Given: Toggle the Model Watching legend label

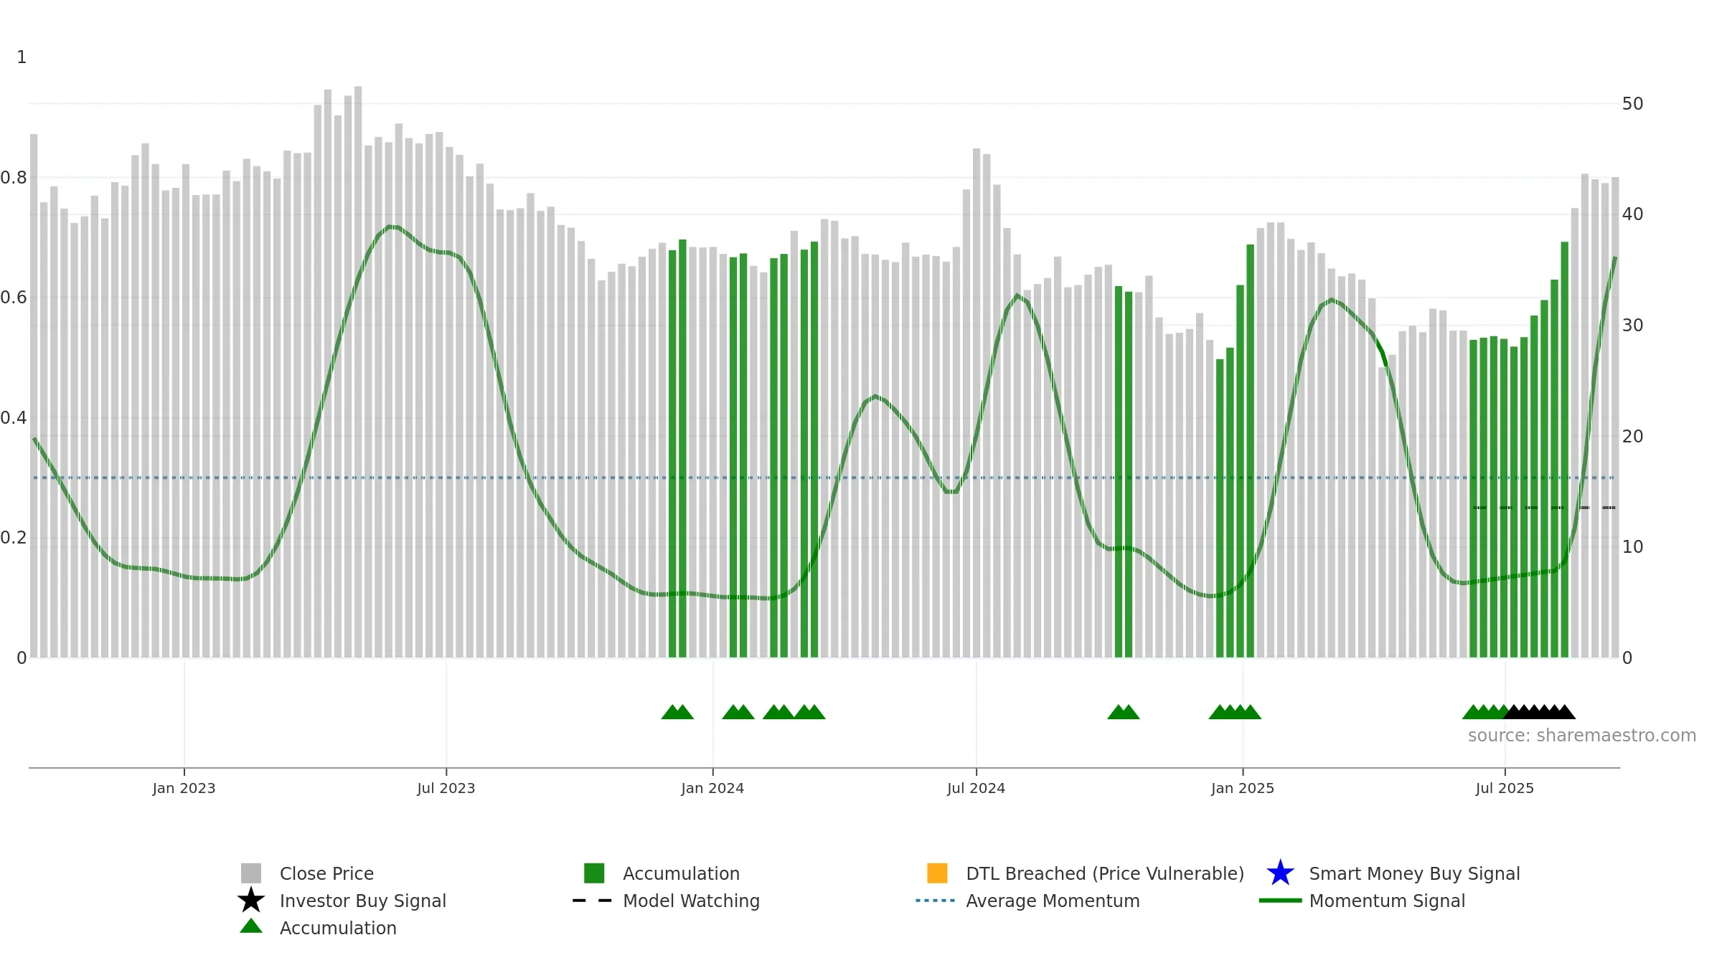Looking at the screenshot, I should [x=691, y=901].
